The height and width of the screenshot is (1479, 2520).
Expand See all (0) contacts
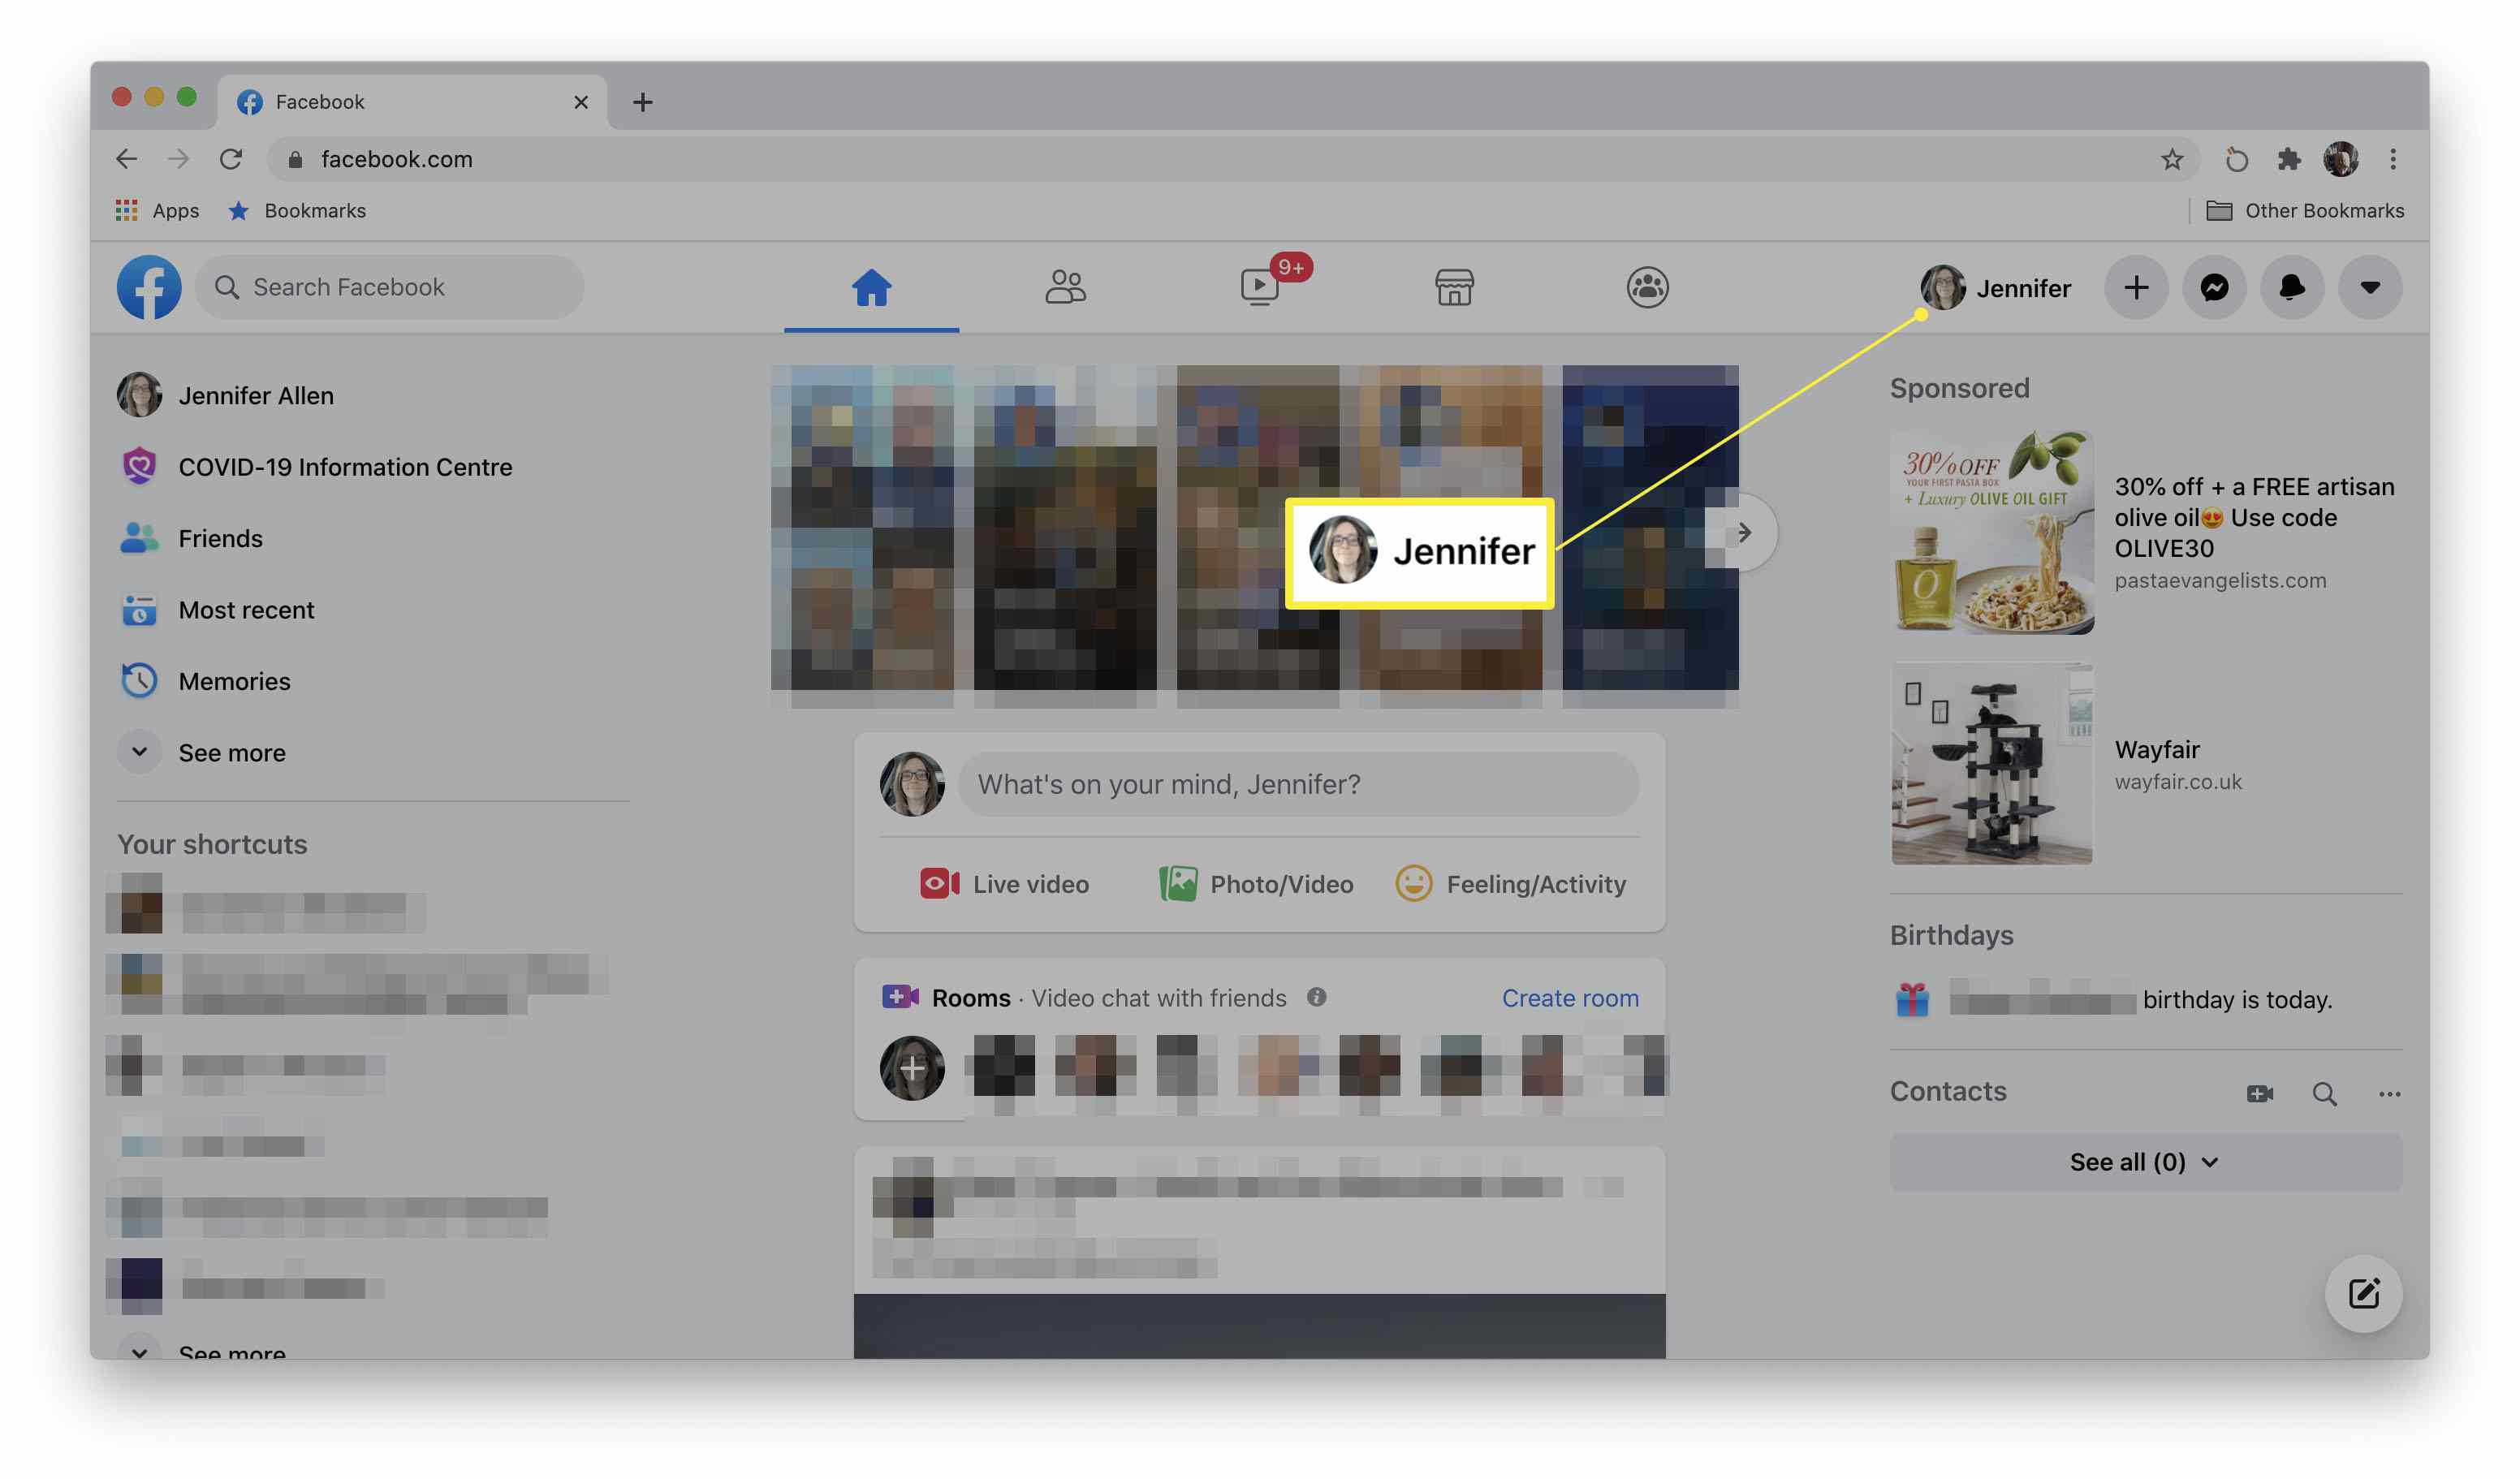tap(2145, 1163)
